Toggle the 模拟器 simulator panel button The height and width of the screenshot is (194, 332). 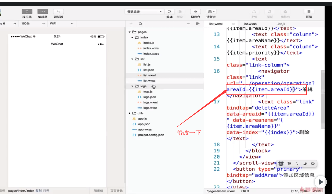[27, 12]
